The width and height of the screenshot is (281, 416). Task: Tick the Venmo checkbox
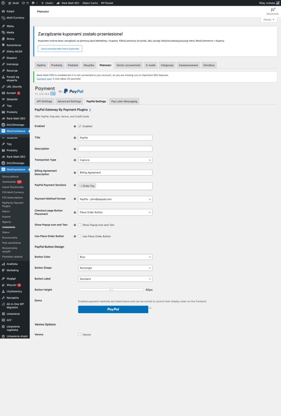point(80,335)
